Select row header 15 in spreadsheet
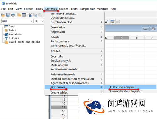The height and width of the screenshot is (119, 157). coord(59,100)
